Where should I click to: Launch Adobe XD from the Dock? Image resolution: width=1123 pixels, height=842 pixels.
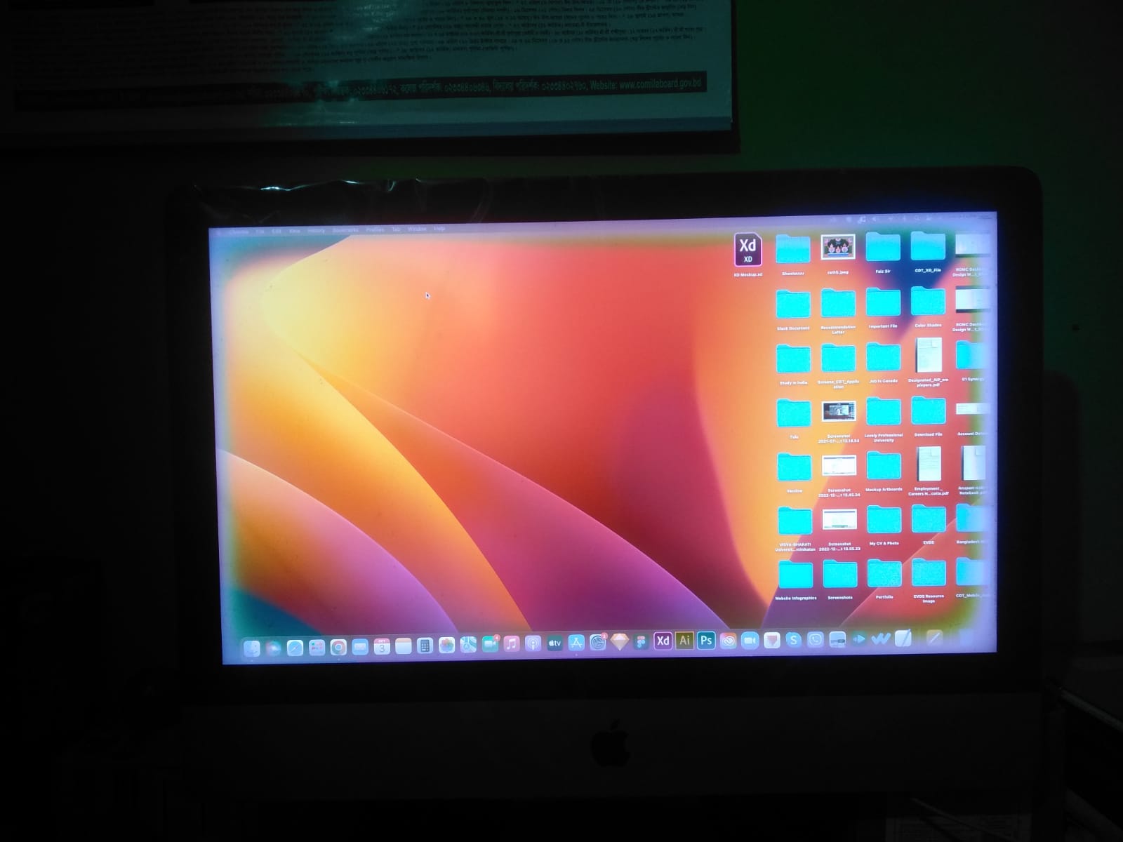(663, 641)
